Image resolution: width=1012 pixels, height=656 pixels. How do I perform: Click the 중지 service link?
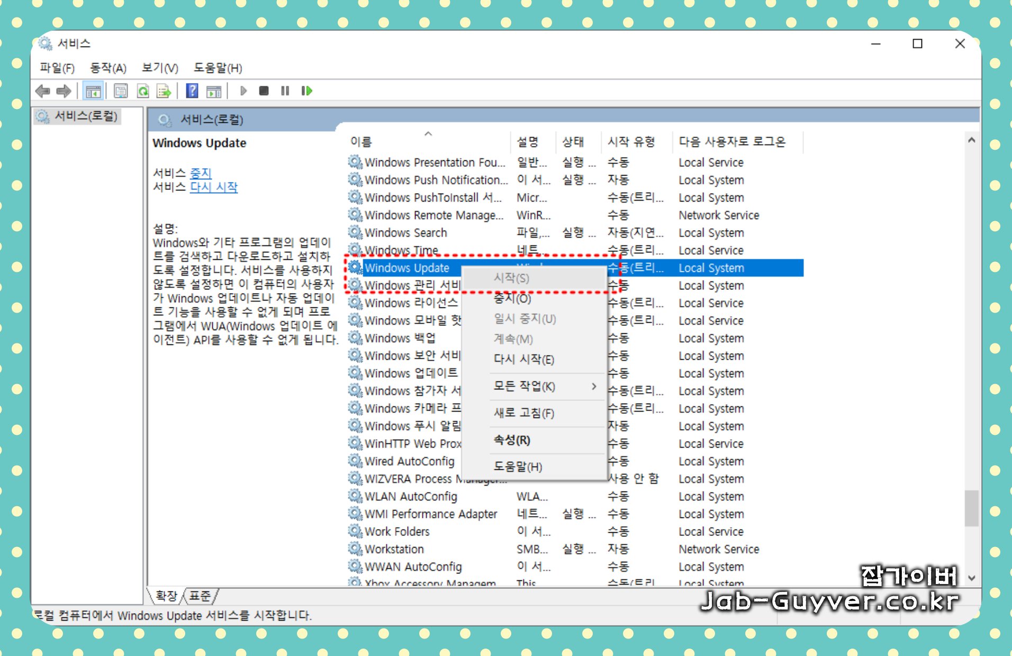coord(201,173)
